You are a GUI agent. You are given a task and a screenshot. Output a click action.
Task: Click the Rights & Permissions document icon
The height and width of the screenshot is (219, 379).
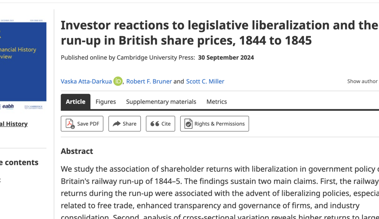(188, 124)
